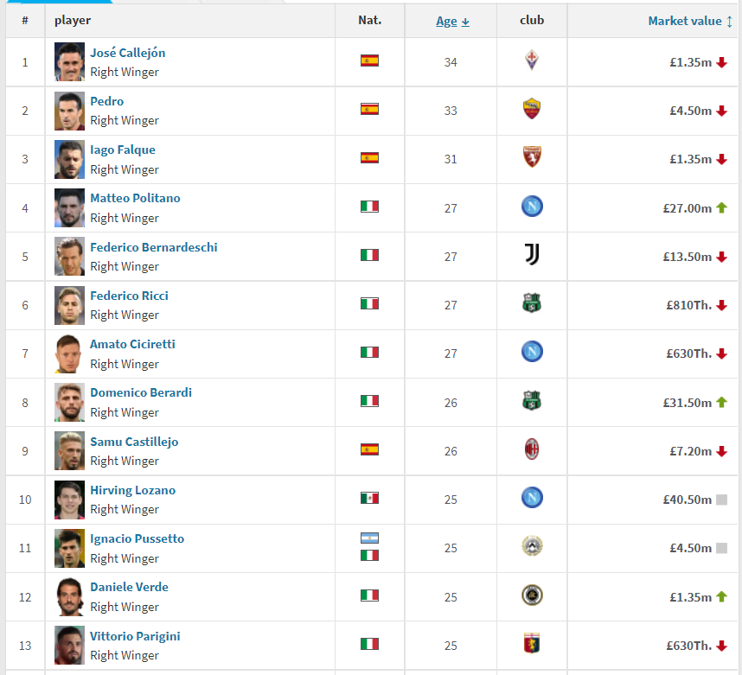Click Sassuolo crest in Domenico Berardi row
742x675 pixels.
coord(532,402)
